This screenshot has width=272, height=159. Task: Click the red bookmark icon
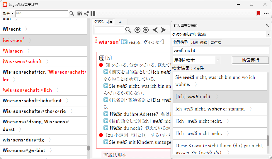click(x=258, y=13)
